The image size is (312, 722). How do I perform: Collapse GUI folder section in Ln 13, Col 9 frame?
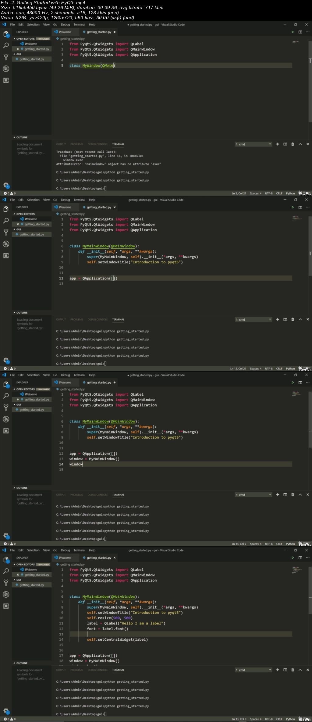pyautogui.click(x=17, y=580)
